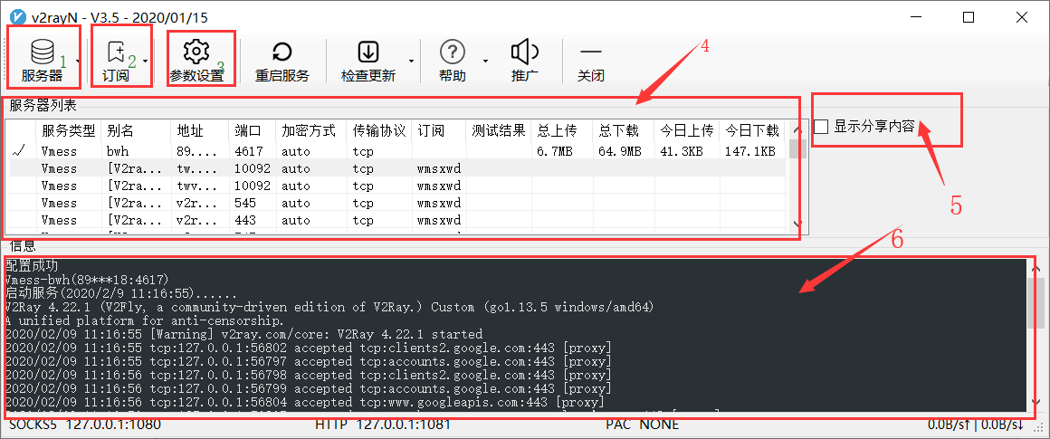The height and width of the screenshot is (439, 1050).
Task: Open the 帮助 help question icon
Action: 452,52
